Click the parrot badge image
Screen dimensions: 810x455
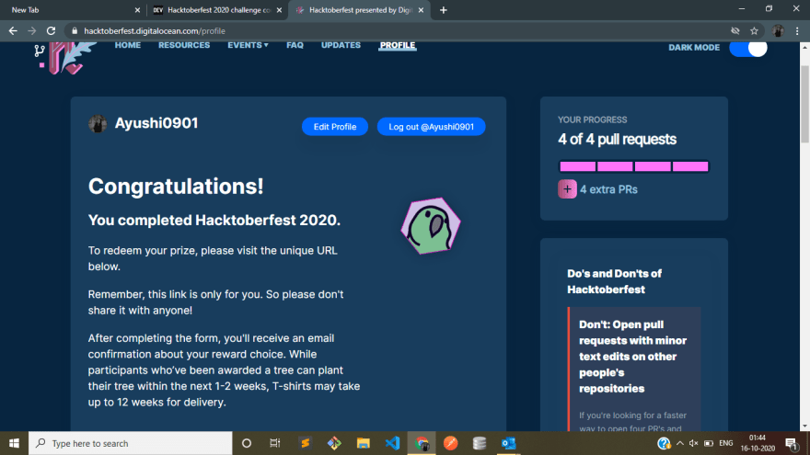pos(431,226)
